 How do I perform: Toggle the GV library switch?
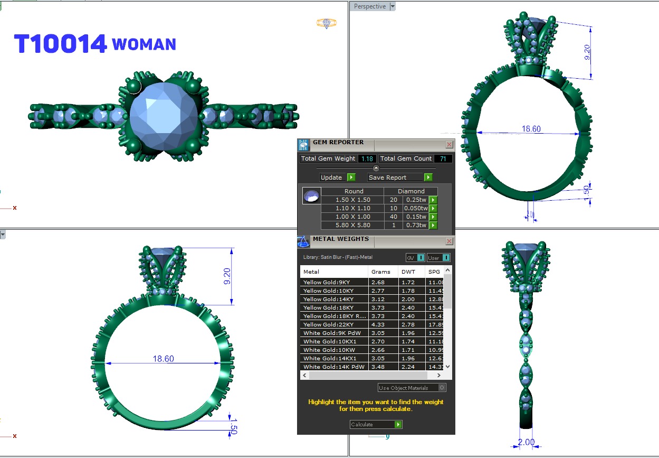(421, 258)
